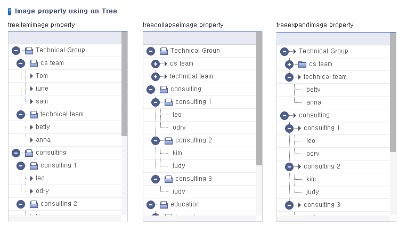Click the arrow icon next to cs team in middle tree
This screenshot has width=407, height=232.
click(166, 63)
